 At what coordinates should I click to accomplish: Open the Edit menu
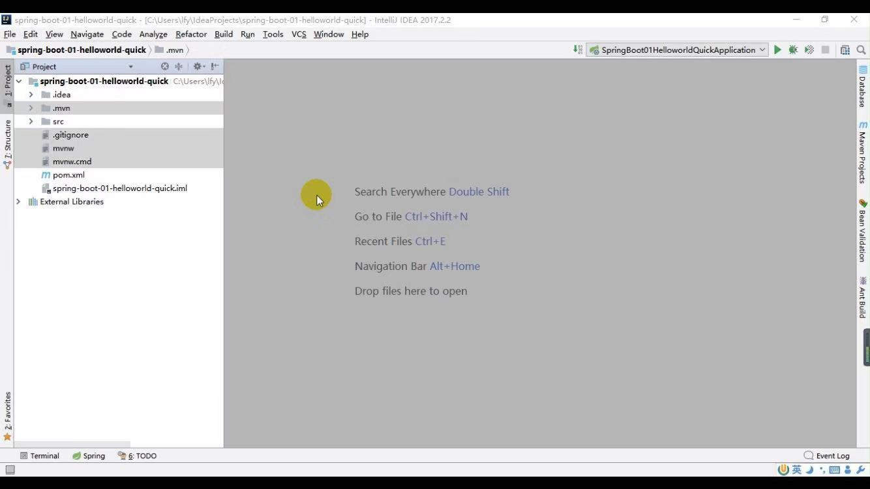click(x=31, y=34)
